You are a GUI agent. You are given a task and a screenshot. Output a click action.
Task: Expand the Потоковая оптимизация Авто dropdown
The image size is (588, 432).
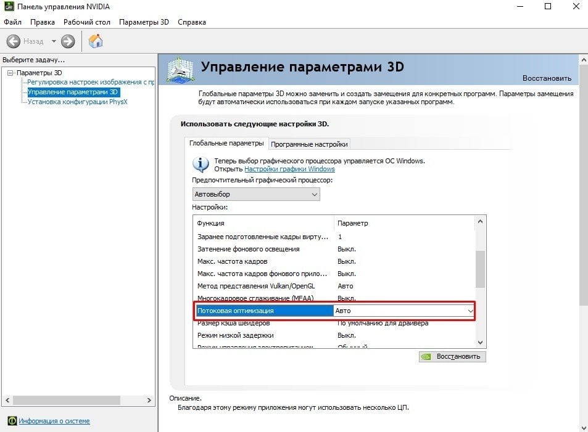404,311
